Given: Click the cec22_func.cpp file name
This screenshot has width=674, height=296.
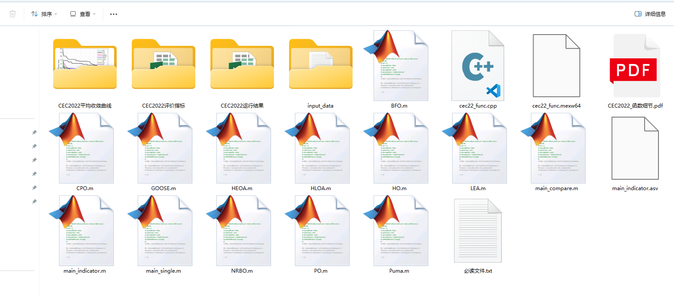Looking at the screenshot, I should click(x=478, y=105).
